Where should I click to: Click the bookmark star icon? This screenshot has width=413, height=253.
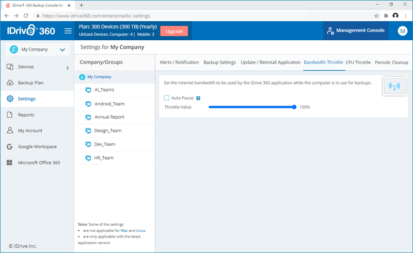tap(376, 16)
